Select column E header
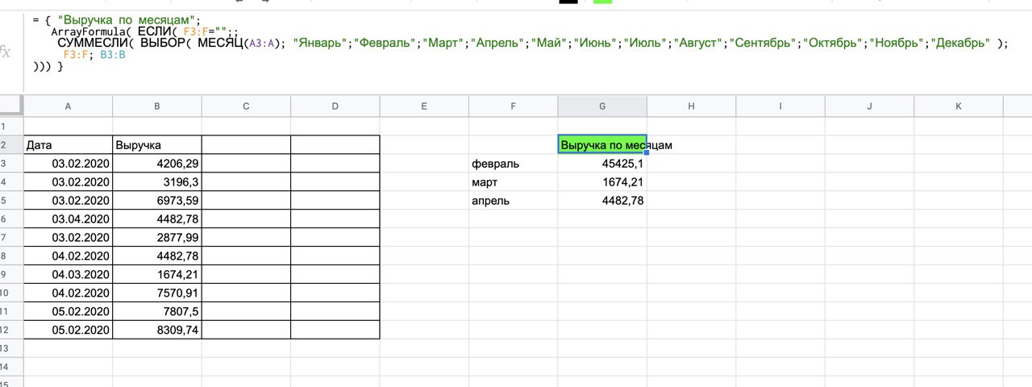This screenshot has width=1032, height=387. (424, 106)
